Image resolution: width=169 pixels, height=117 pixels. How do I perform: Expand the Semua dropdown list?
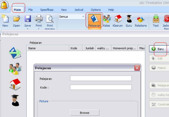tap(83, 17)
